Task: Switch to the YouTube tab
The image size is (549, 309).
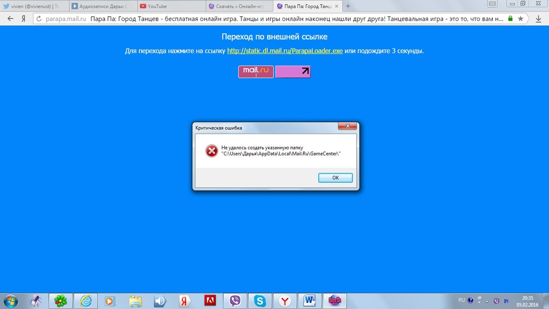Action: click(172, 6)
